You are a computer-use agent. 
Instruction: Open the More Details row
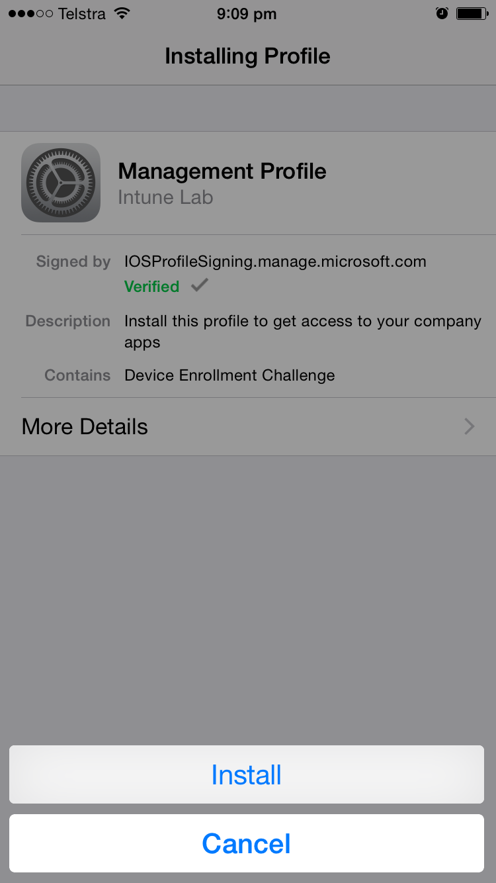coord(248,426)
